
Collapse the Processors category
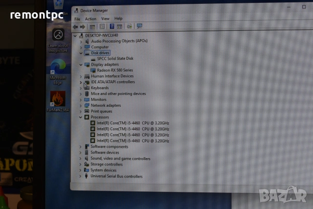pos(80,117)
